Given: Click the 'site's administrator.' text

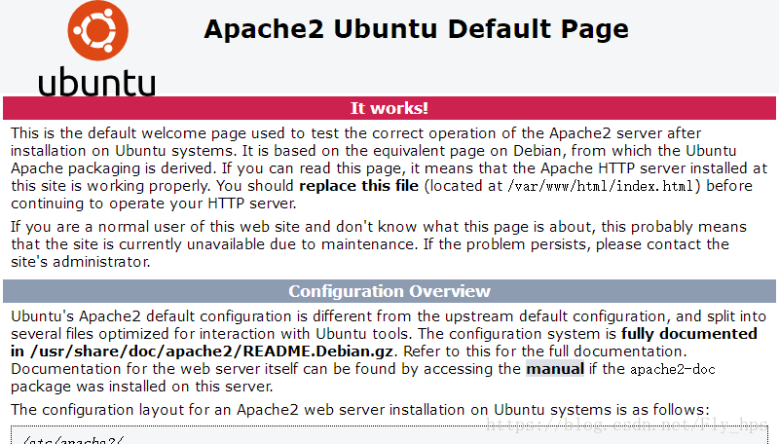Looking at the screenshot, I should point(81,262).
